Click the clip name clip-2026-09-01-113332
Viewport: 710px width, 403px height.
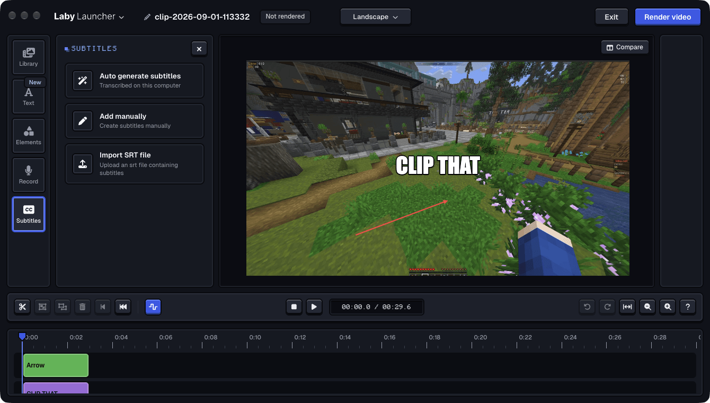click(x=202, y=17)
